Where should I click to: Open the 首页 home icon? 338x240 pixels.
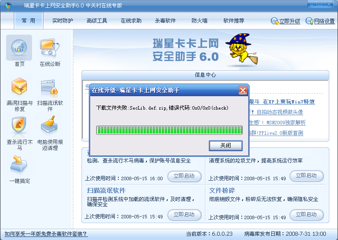19,48
